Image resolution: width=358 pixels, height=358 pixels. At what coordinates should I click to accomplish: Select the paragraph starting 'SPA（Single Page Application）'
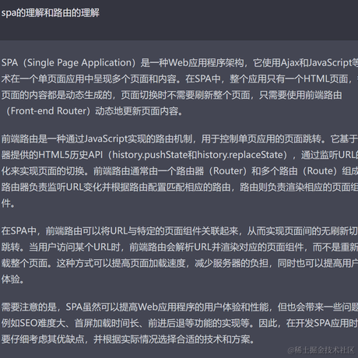tap(180, 87)
